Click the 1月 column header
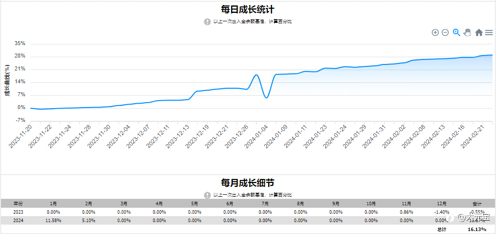 (53, 204)
